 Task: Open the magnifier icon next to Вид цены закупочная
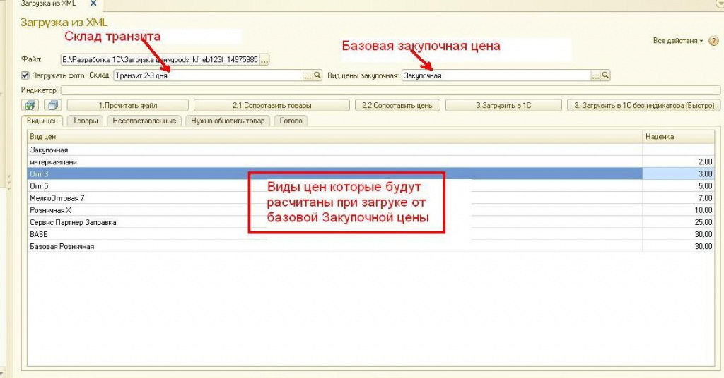(x=605, y=75)
